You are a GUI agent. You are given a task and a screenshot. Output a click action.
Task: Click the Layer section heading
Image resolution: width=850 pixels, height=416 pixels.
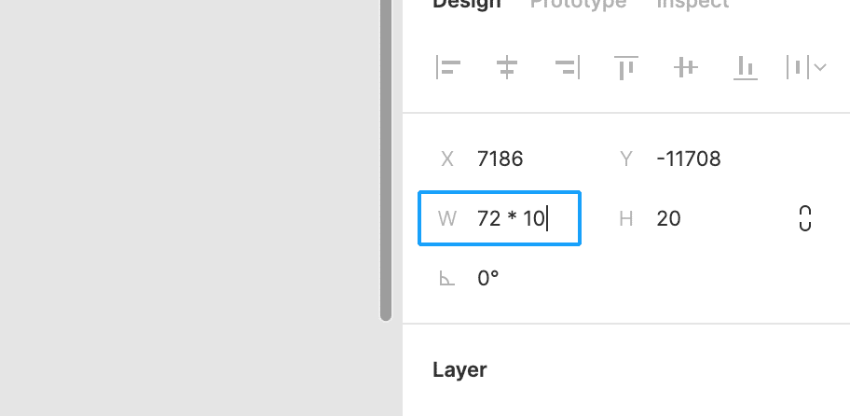pyautogui.click(x=459, y=369)
